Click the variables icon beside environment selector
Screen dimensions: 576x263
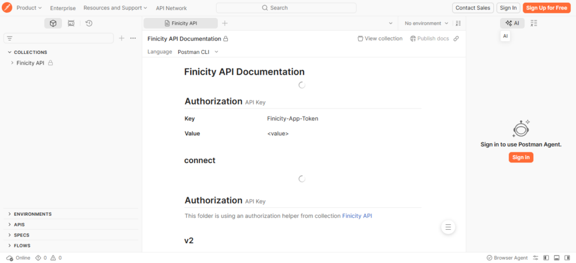point(458,23)
